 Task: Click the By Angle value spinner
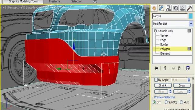[189, 80]
